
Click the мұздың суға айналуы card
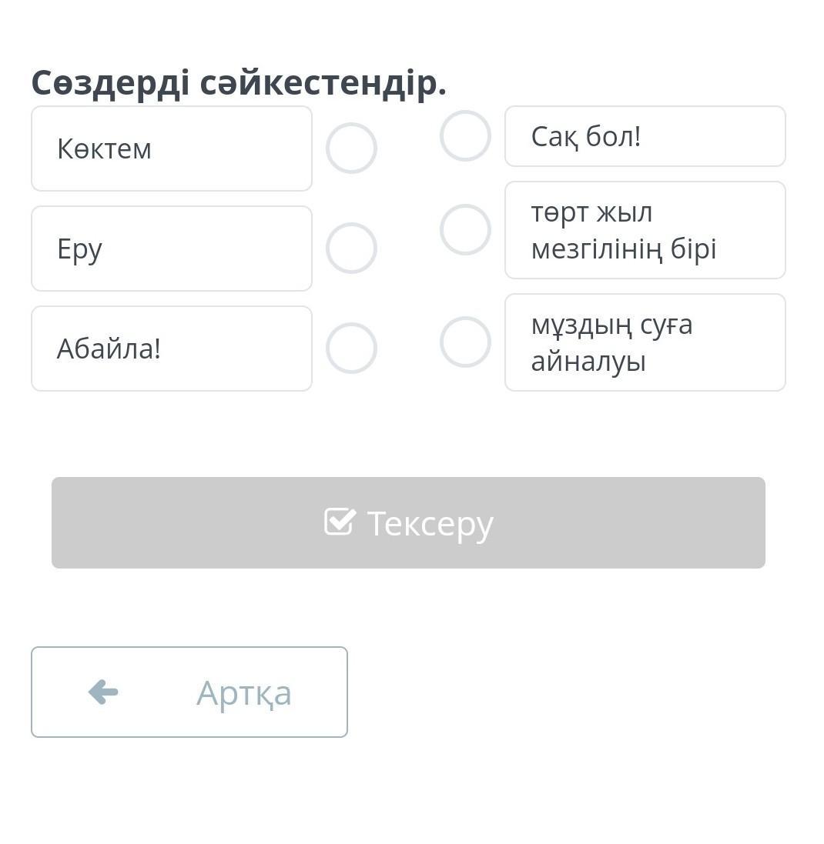pos(645,342)
